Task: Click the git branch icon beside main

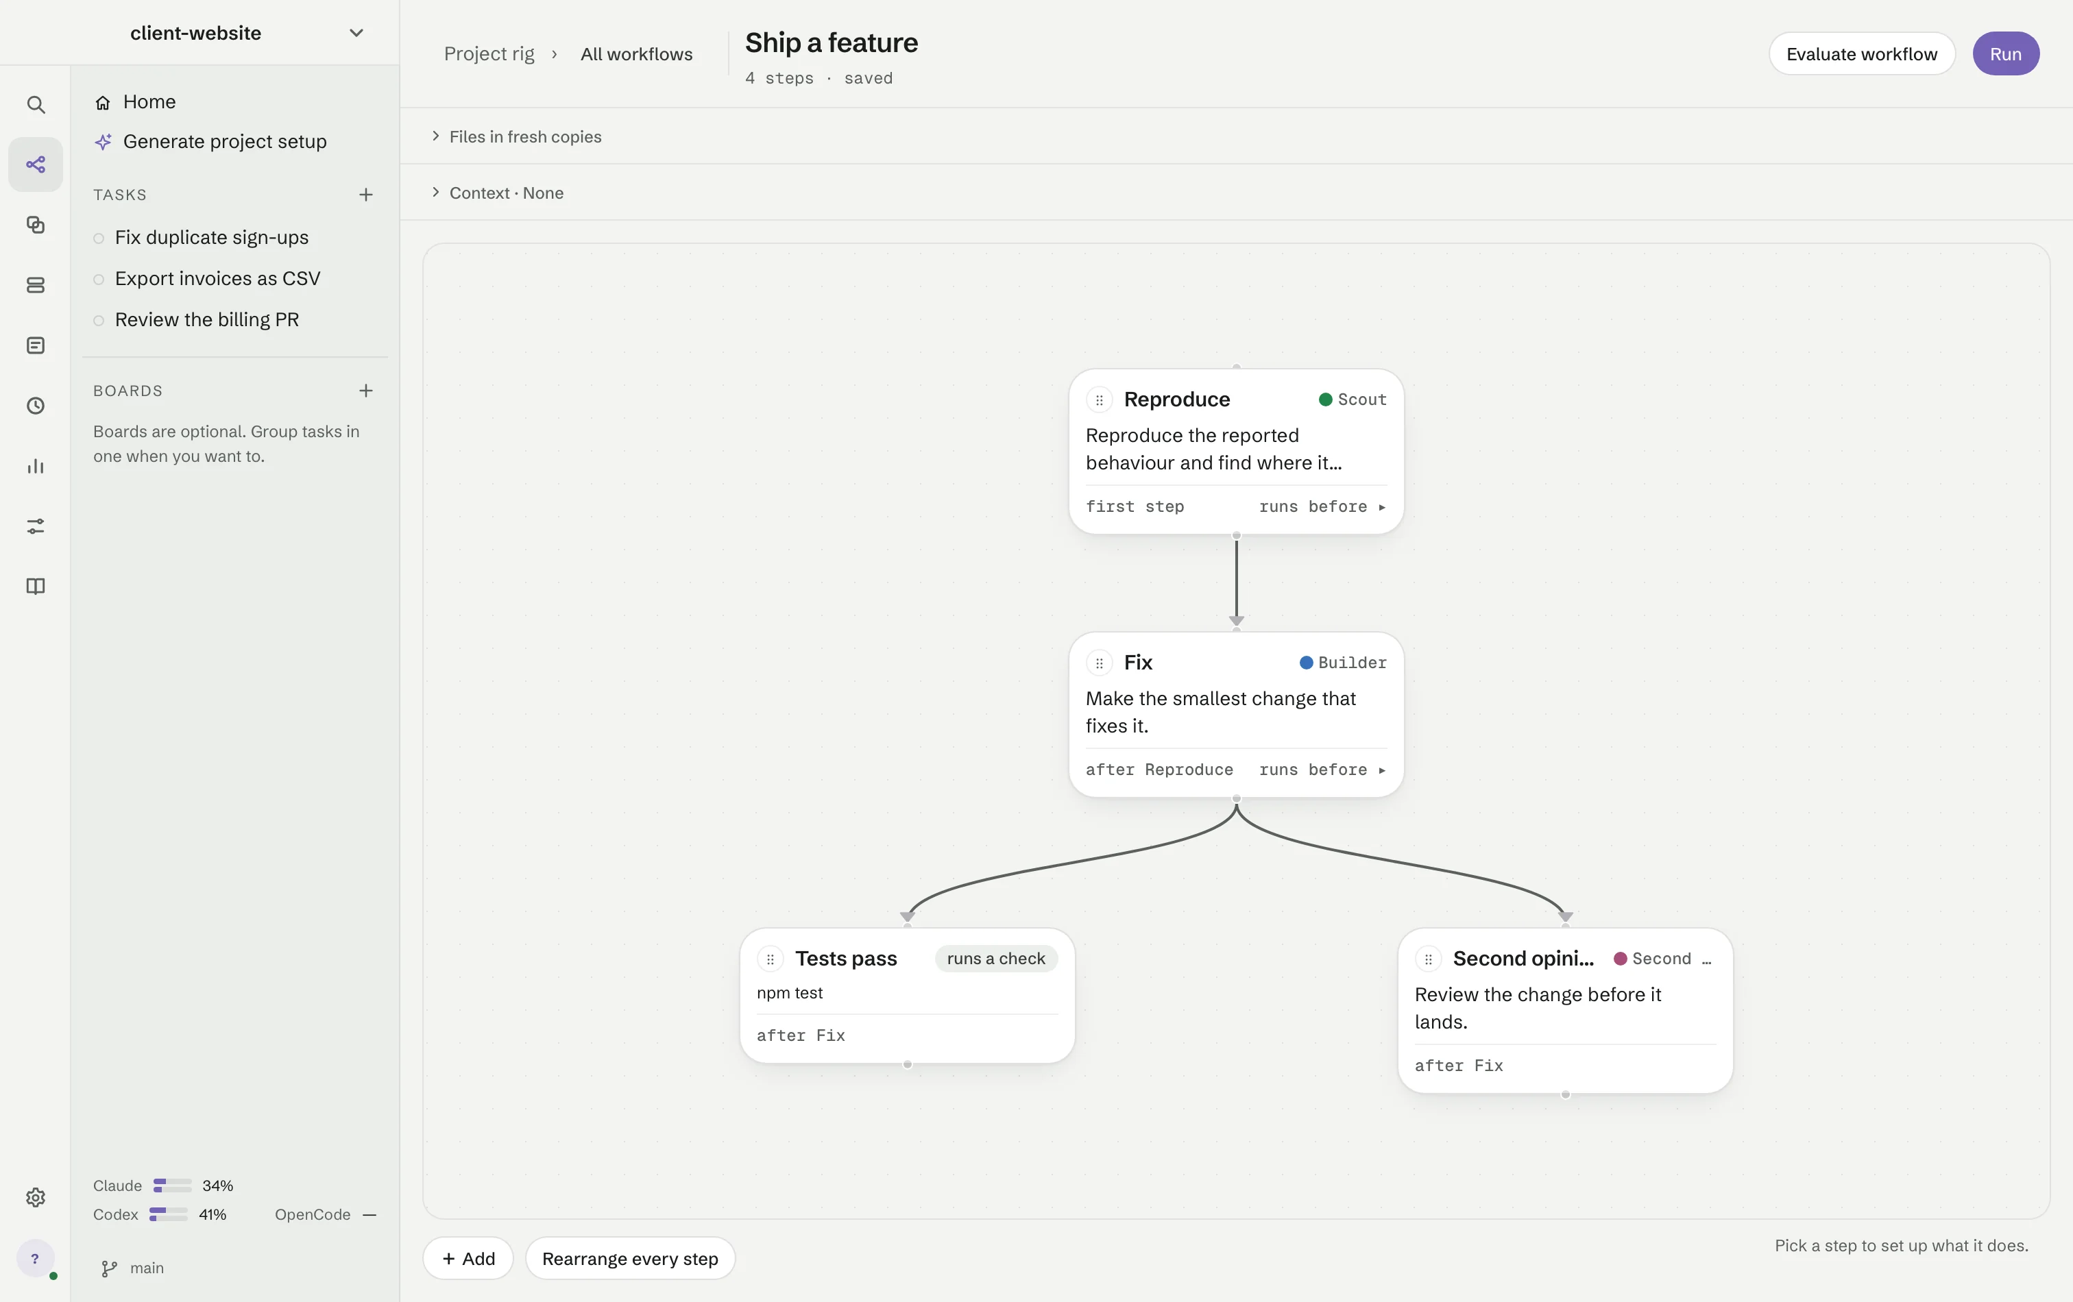Action: click(109, 1268)
